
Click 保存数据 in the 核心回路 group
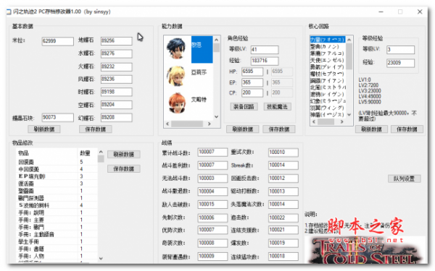tap(407, 129)
